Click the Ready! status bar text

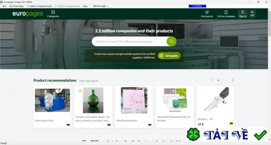pos(4,143)
